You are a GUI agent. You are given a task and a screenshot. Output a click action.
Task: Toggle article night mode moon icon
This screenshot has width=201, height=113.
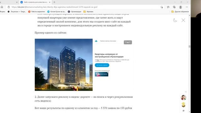pos(175,20)
